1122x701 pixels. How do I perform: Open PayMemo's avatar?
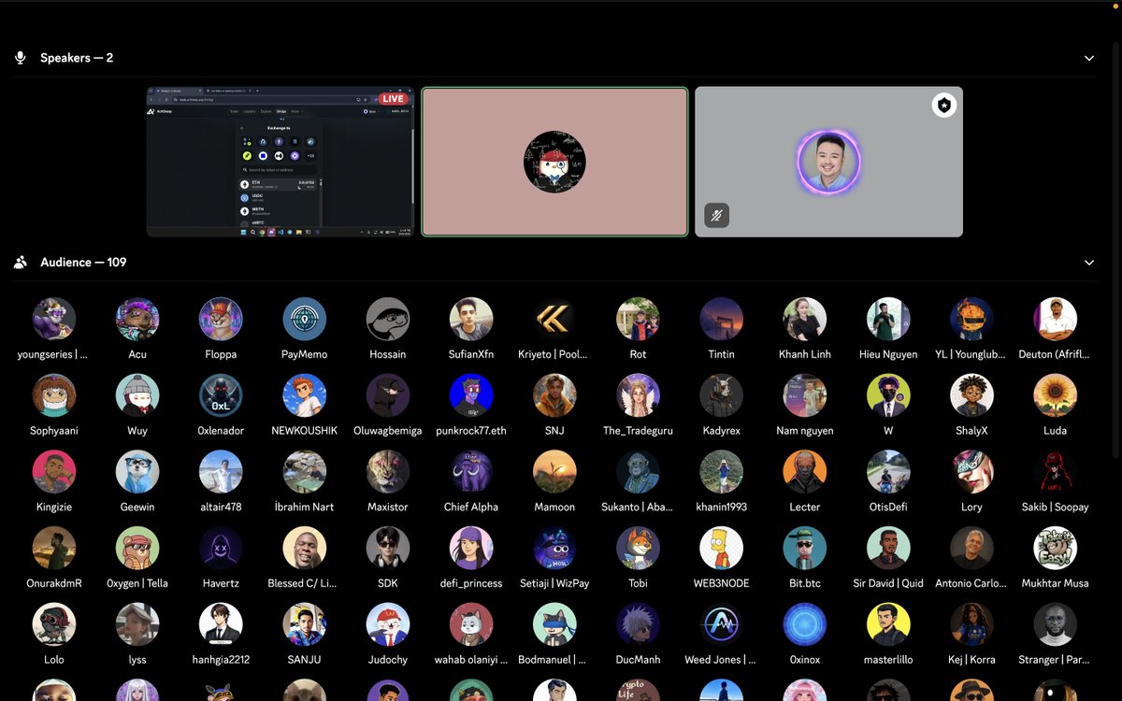coord(305,319)
